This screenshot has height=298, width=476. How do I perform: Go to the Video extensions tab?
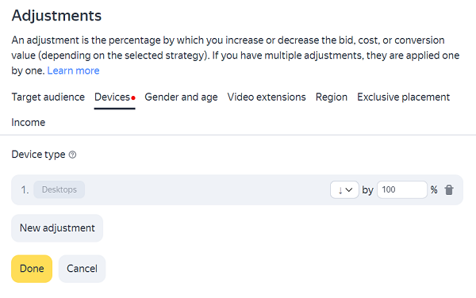coord(267,97)
